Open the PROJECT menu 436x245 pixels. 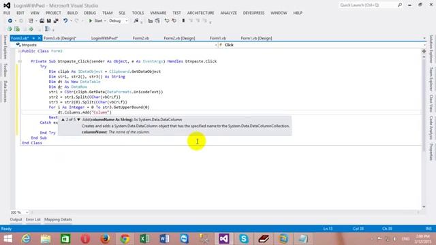[53, 13]
